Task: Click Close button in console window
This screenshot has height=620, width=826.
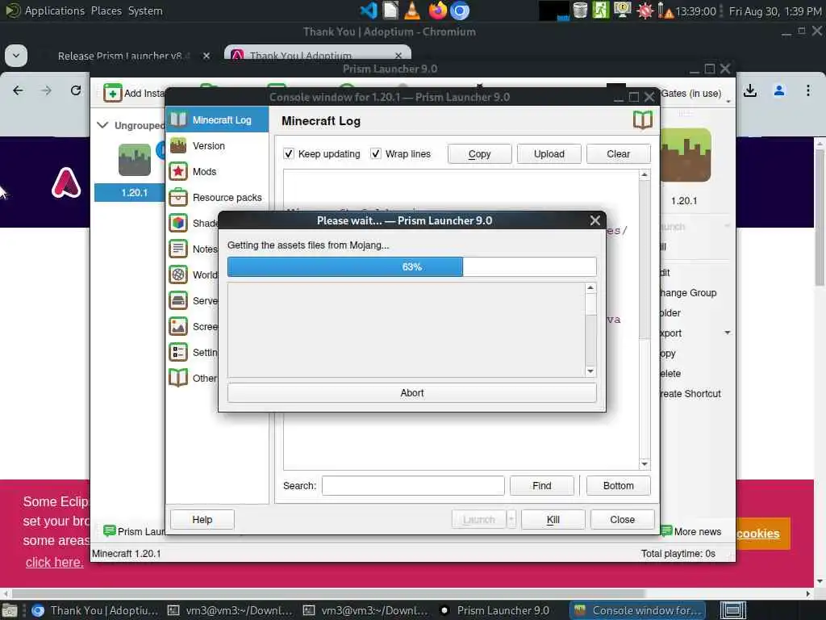Action: pyautogui.click(x=622, y=519)
